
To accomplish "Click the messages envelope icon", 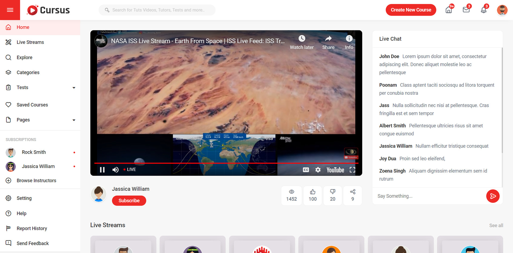I will pos(466,10).
